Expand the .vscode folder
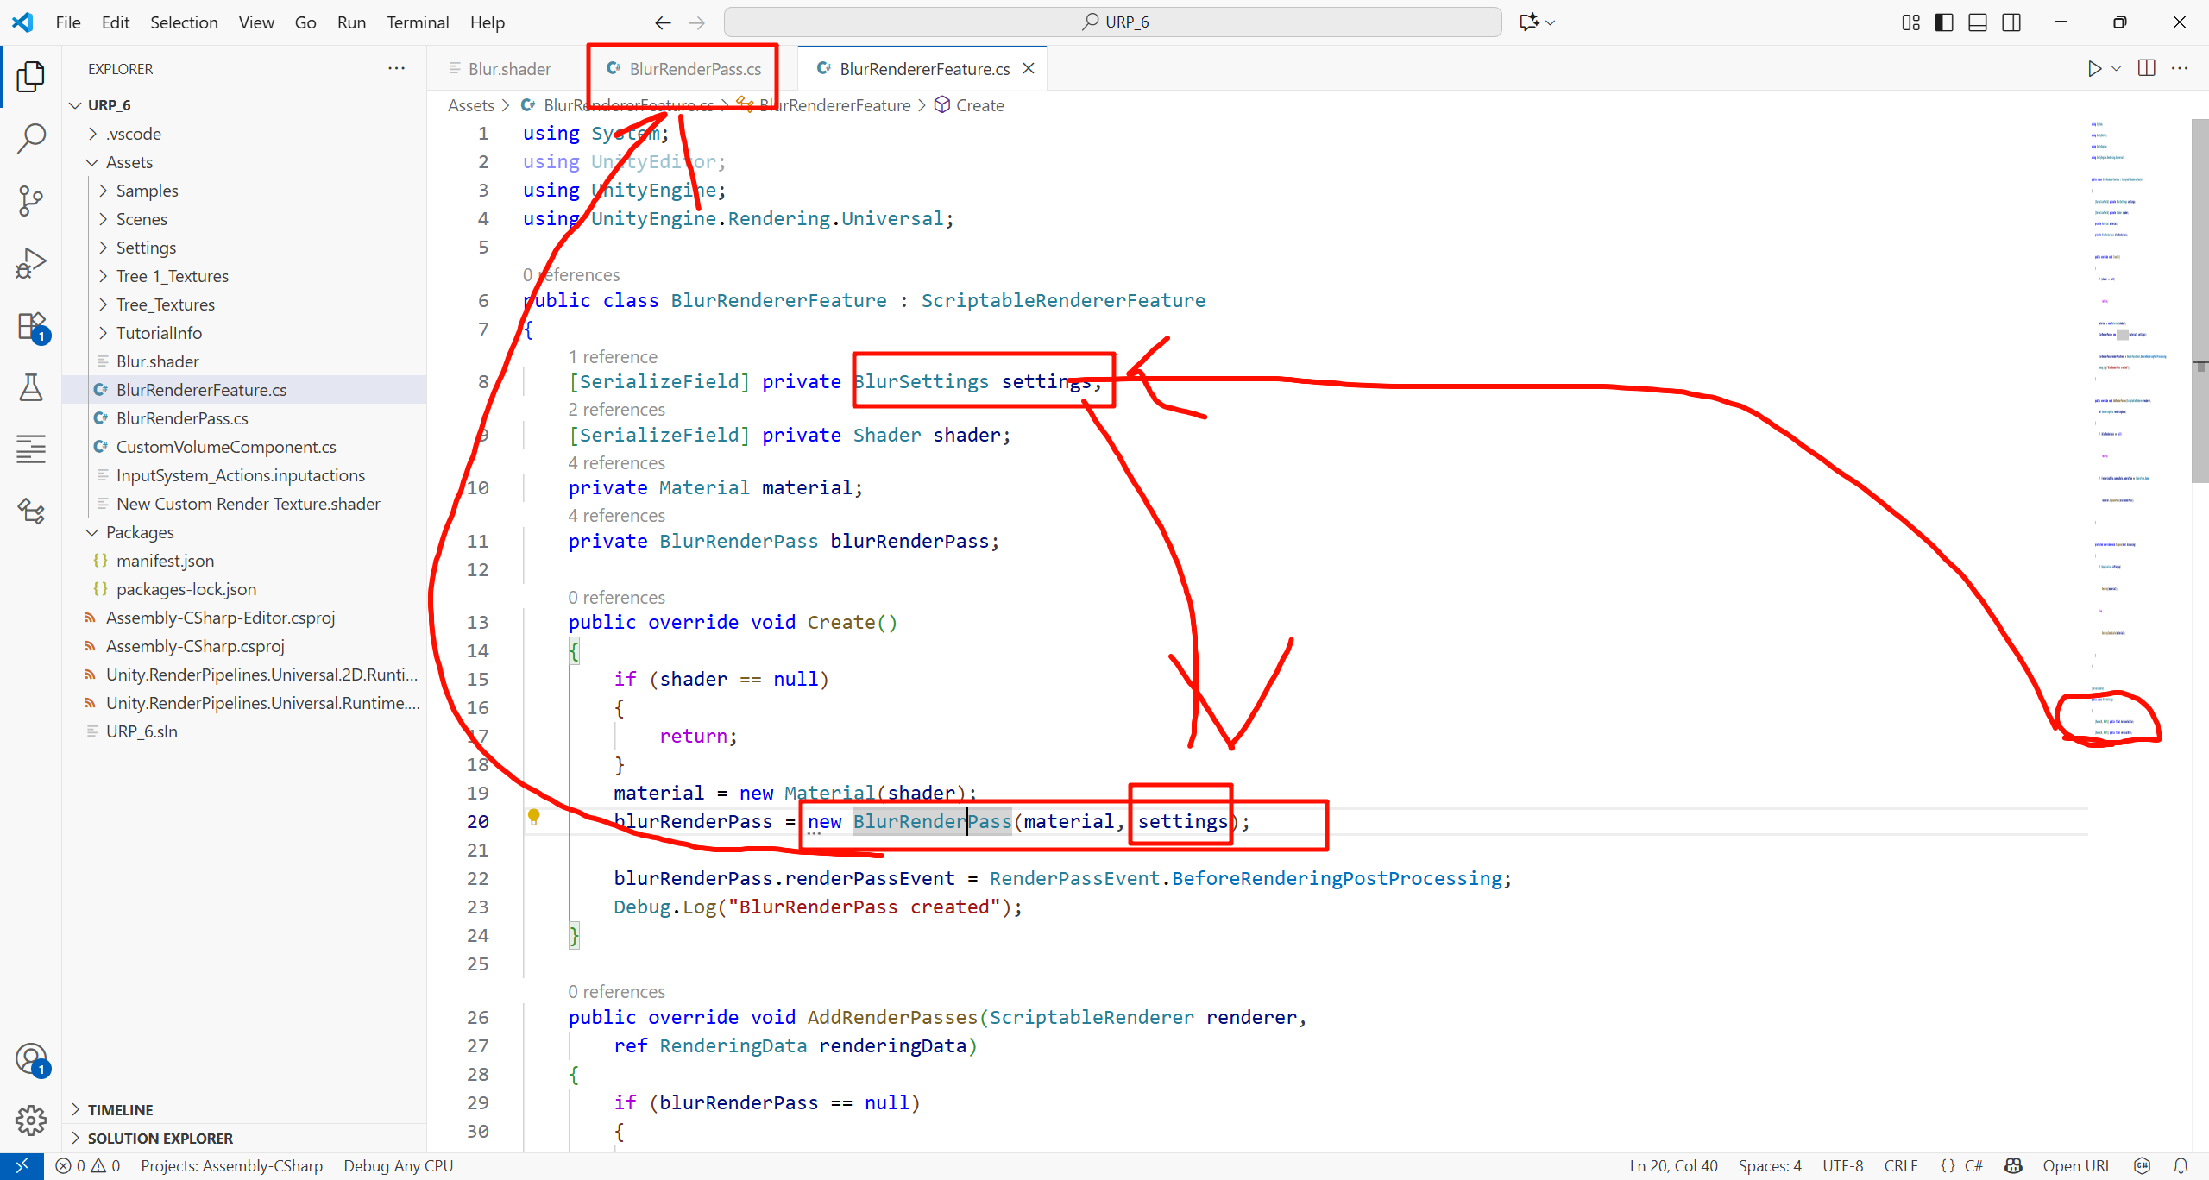This screenshot has width=2209, height=1180. coord(93,134)
